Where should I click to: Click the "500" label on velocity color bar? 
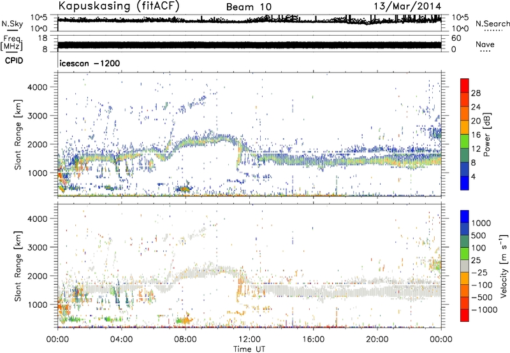[x=479, y=235]
